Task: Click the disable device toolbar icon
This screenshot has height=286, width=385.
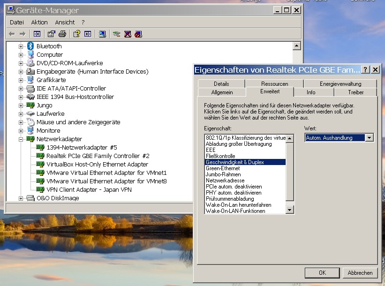Action: pos(138,34)
